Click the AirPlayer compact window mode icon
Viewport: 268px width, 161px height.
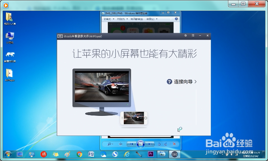pos(193,36)
